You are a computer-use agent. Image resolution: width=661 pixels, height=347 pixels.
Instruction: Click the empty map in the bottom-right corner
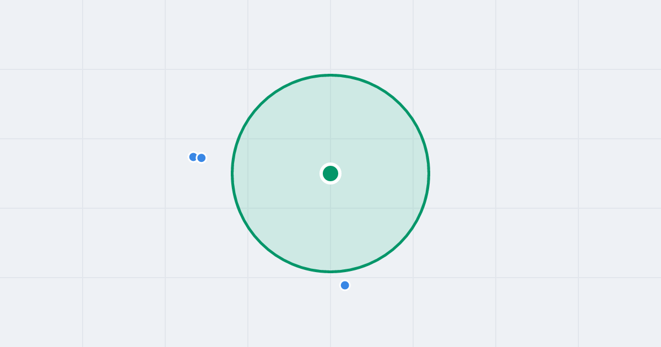[x=620, y=314]
